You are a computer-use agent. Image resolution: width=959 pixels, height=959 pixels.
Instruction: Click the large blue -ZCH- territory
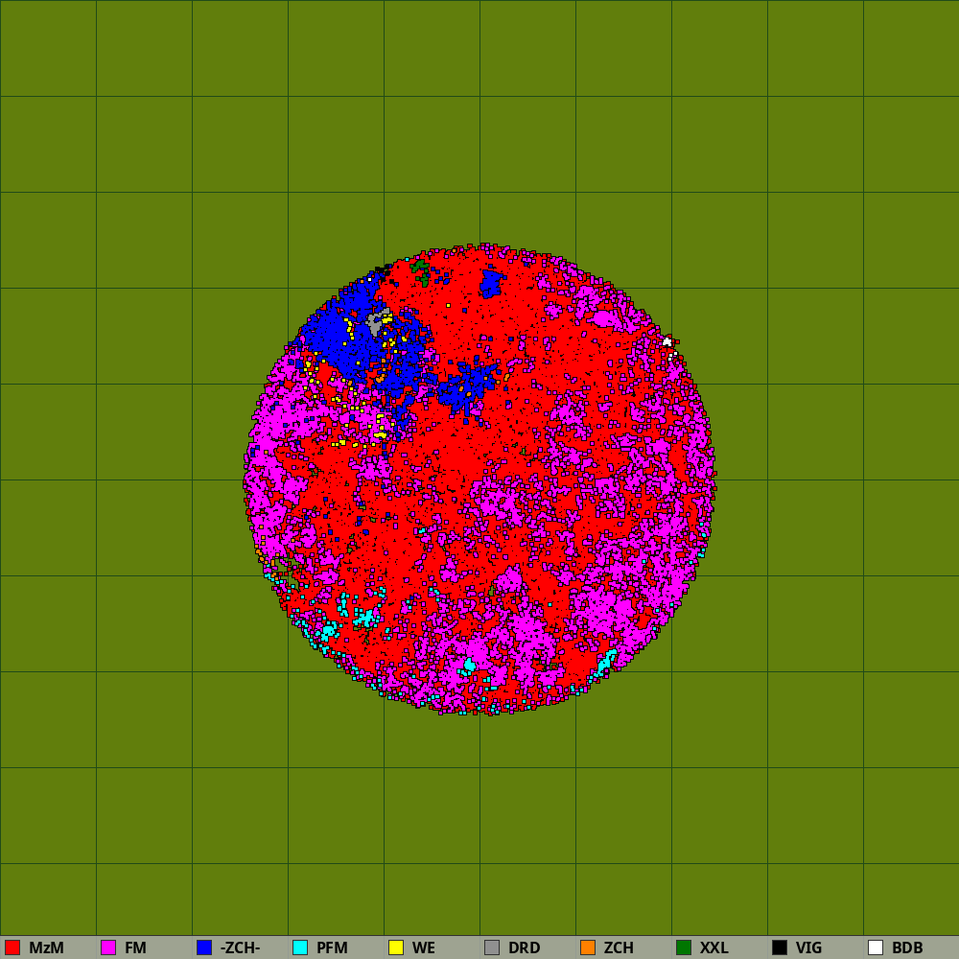click(342, 339)
